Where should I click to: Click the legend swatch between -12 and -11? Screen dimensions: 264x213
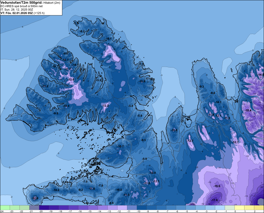pos(122,207)
